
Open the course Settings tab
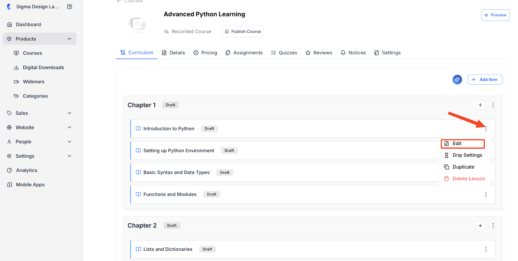(x=387, y=53)
